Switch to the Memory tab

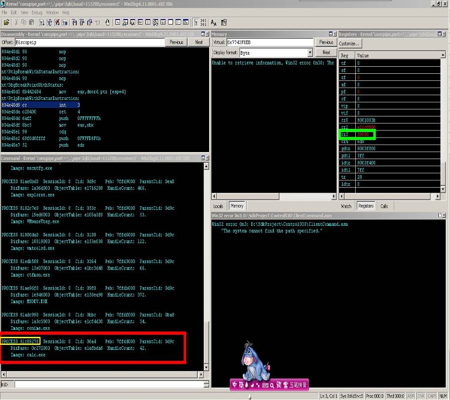click(x=237, y=206)
